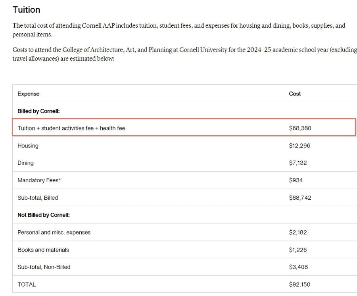357x296 pixels.
Task: Click the $92,150 total cost value
Action: click(299, 285)
